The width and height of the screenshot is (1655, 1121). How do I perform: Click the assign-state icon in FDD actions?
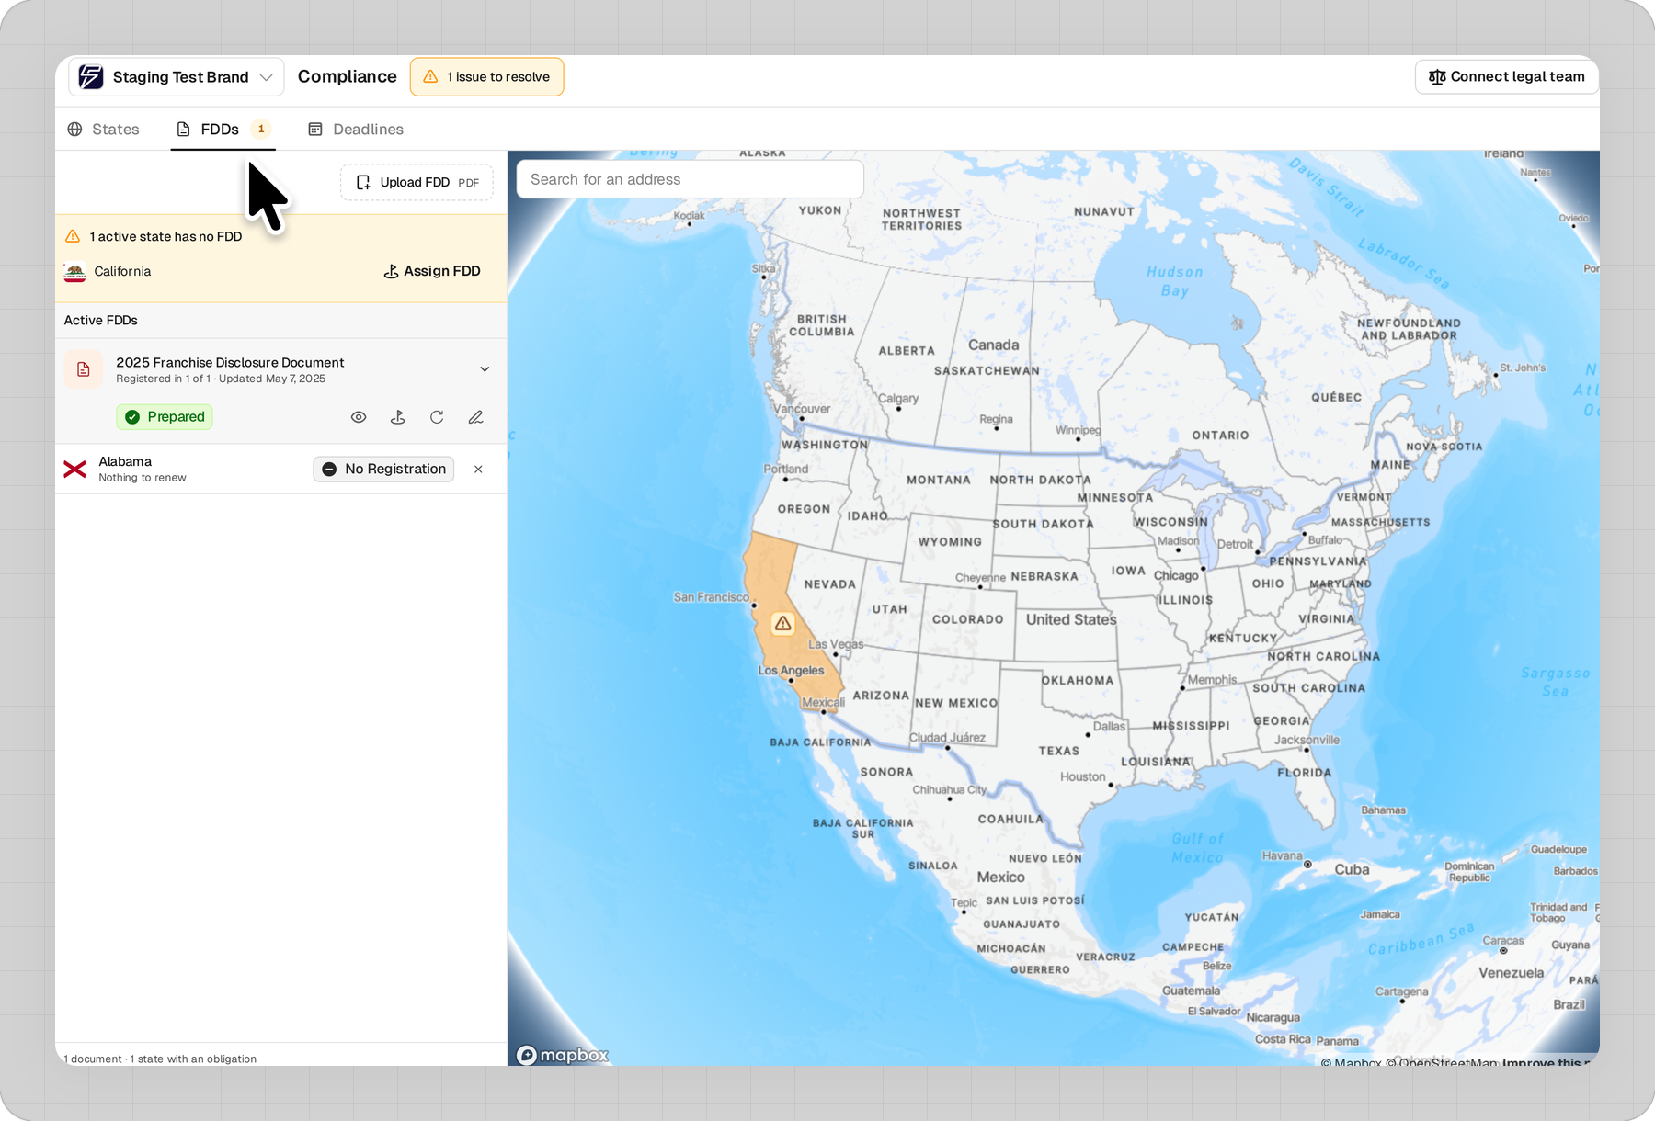[x=397, y=417]
